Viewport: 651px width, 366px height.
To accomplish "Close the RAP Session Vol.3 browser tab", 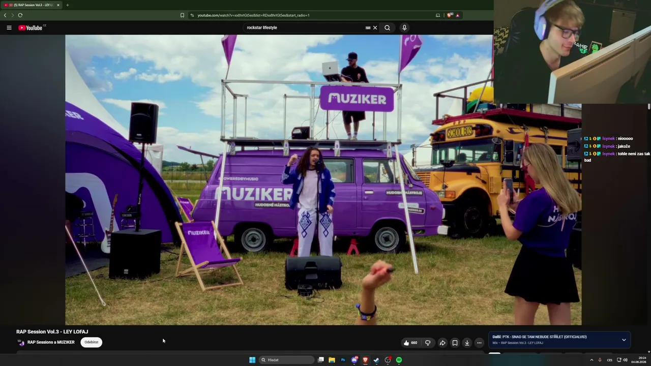I will click(x=58, y=5).
